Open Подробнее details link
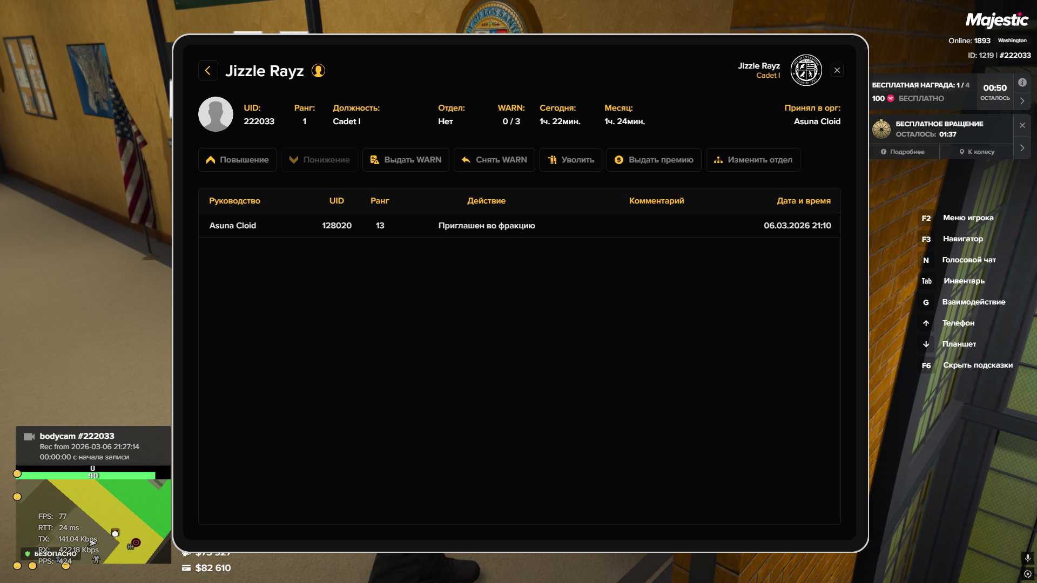This screenshot has height=583, width=1037. pos(903,152)
